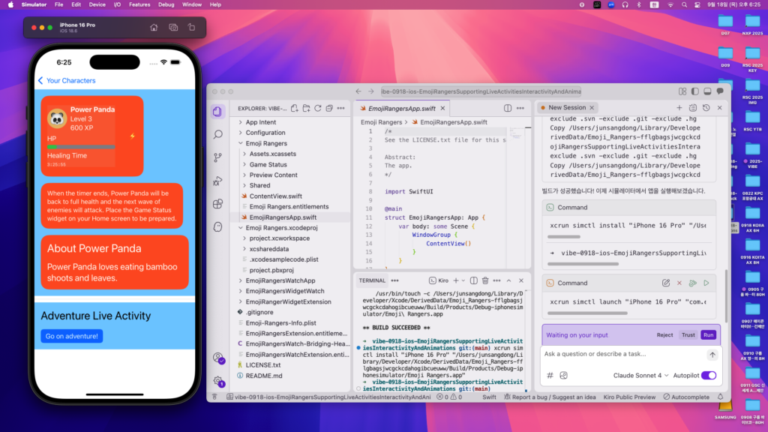The image size is (768, 432).
Task: Open the Search view in activity bar
Action: click(x=217, y=134)
